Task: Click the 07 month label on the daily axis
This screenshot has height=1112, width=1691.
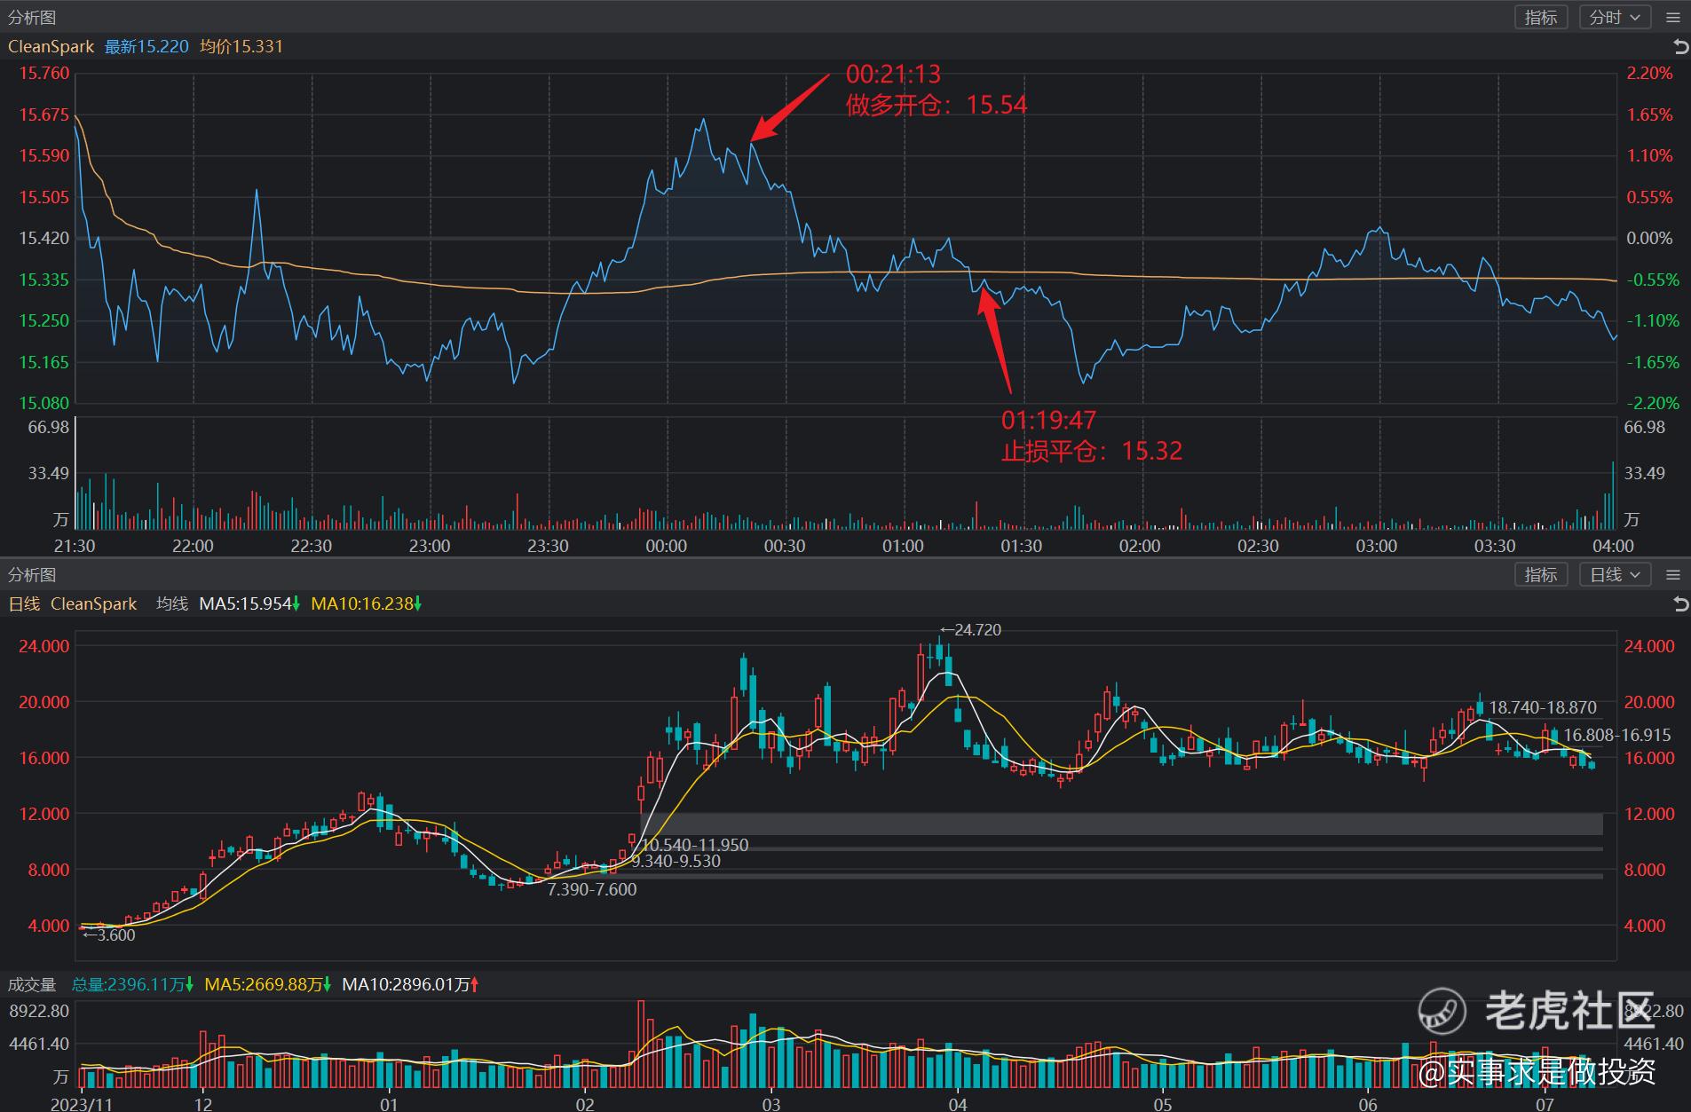Action: tap(1545, 1104)
